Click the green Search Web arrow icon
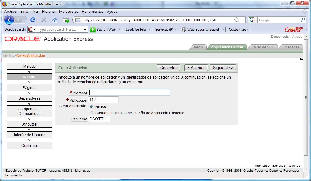 pyautogui.click(x=93, y=30)
